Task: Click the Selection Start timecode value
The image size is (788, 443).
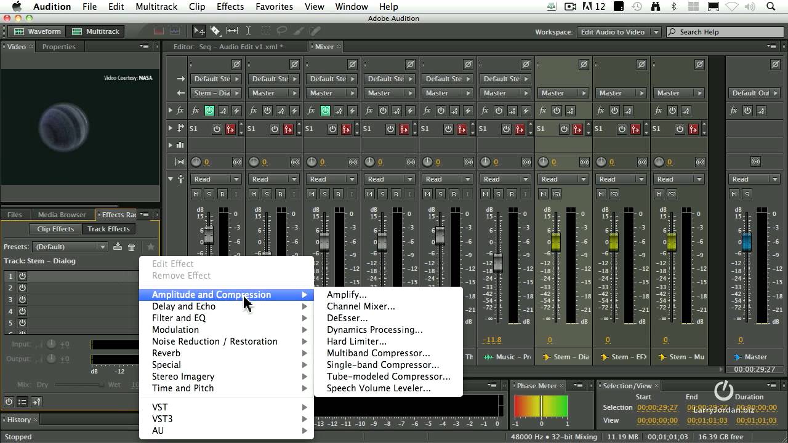Action: [657, 407]
